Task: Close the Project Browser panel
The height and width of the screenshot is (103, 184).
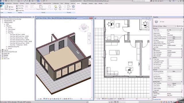Action: coord(33,17)
